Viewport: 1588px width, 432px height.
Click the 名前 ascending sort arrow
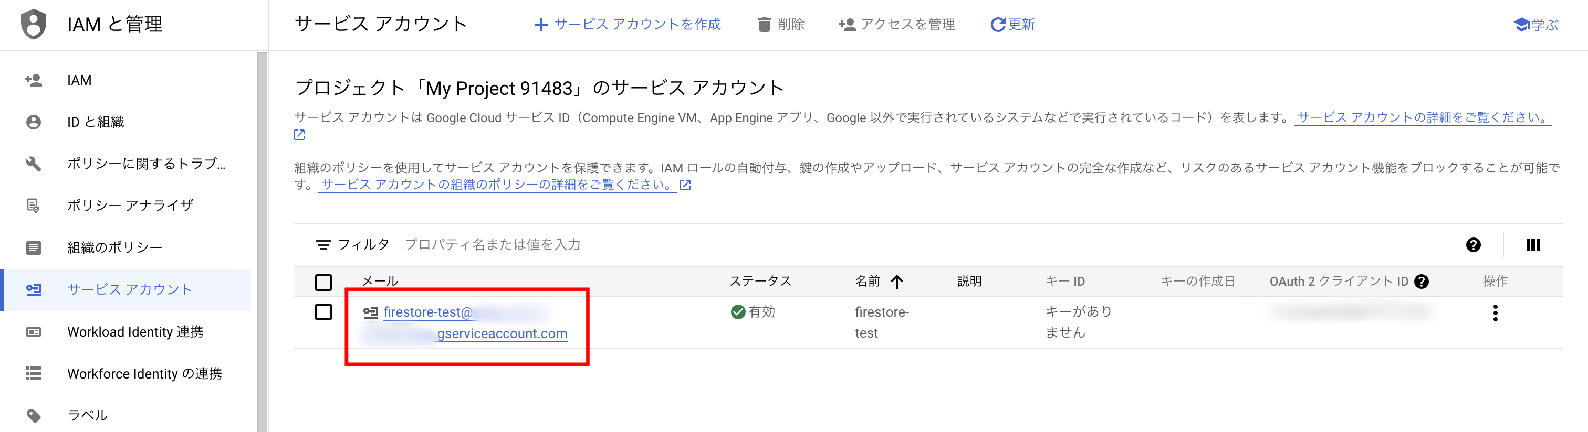[897, 282]
